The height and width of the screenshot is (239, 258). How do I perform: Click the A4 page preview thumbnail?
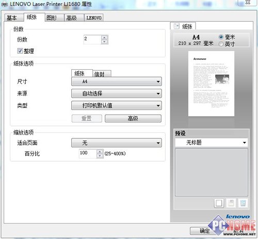[211, 84]
